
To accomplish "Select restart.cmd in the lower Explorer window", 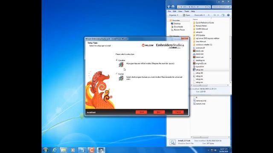I will click(x=200, y=104).
